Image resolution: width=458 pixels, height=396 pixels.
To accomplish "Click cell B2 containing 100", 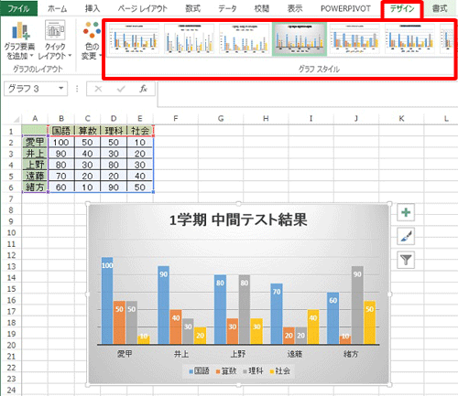I will pyautogui.click(x=61, y=143).
